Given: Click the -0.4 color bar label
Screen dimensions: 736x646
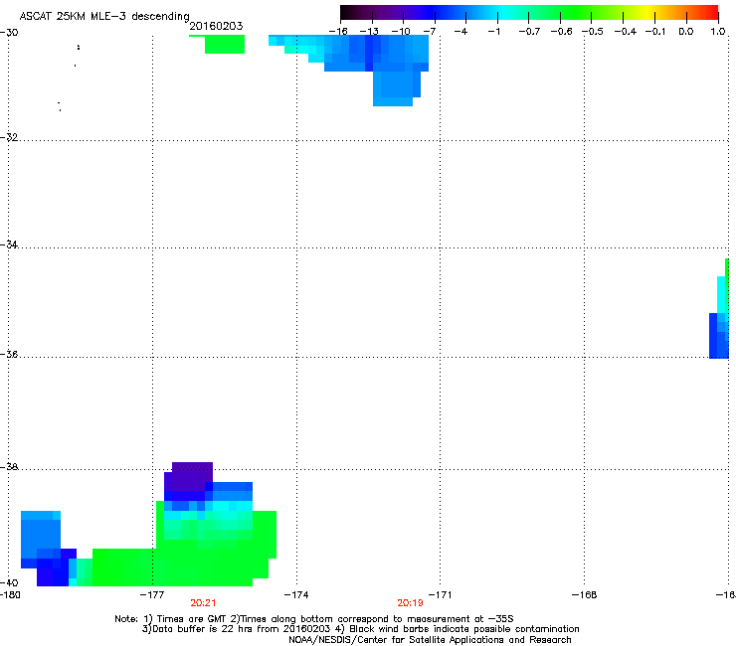Looking at the screenshot, I should (626, 32).
